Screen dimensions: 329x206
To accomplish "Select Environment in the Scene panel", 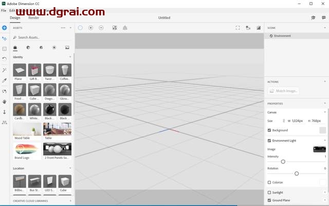I will point(296,36).
